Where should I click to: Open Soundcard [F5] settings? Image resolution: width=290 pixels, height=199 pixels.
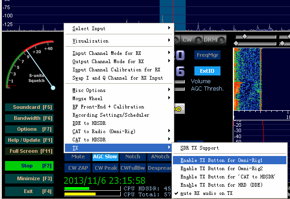(29, 107)
